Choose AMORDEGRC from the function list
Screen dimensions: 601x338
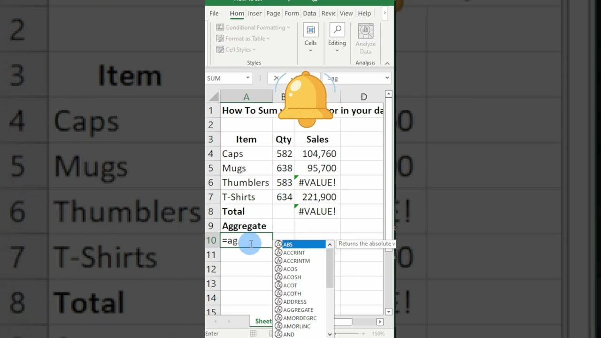(x=300, y=318)
